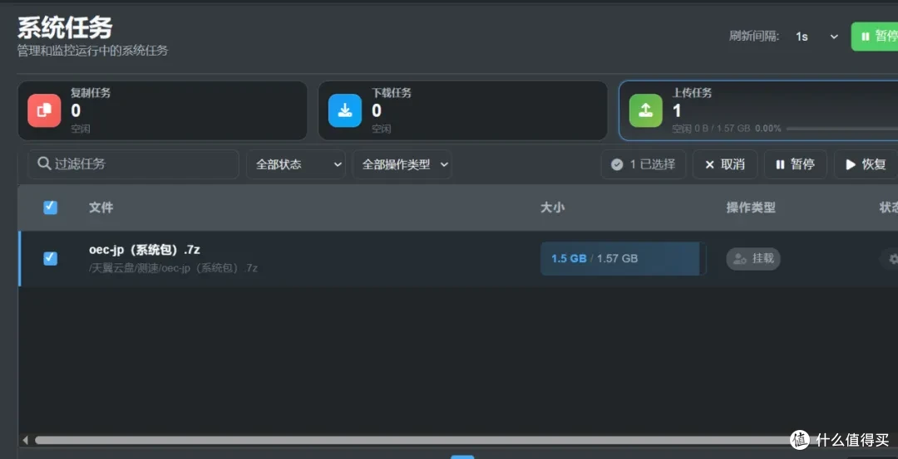Viewport: 898px width, 459px height.
Task: Click the '1 已选择' selection indicator
Action: pos(643,164)
